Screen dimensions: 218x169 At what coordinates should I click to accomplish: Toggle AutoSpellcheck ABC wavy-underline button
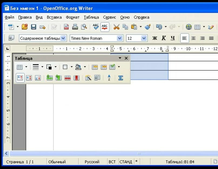coord(105,27)
